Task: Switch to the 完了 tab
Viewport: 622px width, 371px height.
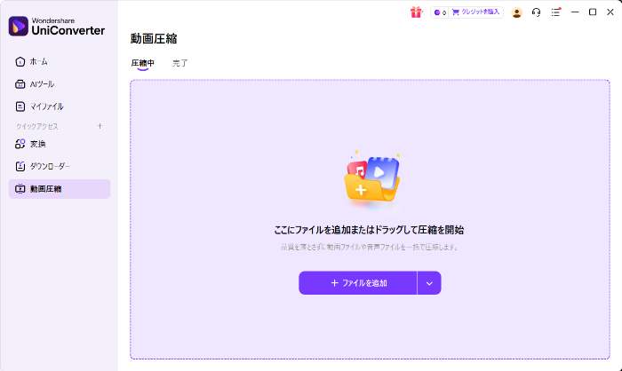Action: click(179, 63)
